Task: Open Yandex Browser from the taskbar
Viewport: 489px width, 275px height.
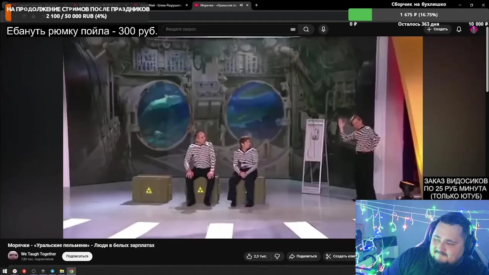Action: [x=15, y=271]
